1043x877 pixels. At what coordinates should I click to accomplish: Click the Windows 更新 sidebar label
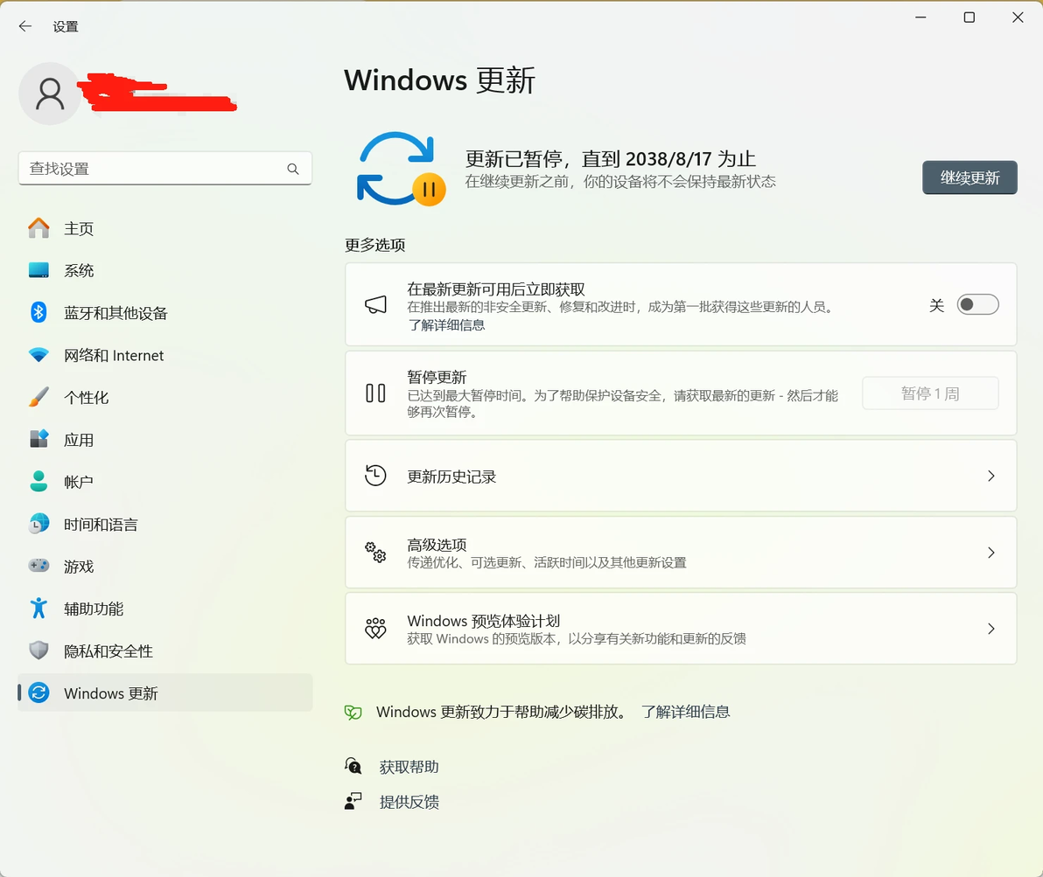pyautogui.click(x=111, y=693)
